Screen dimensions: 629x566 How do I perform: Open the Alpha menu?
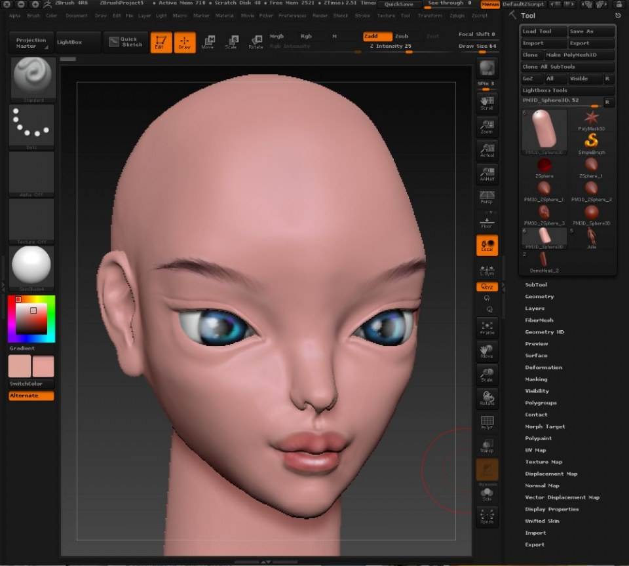15,16
